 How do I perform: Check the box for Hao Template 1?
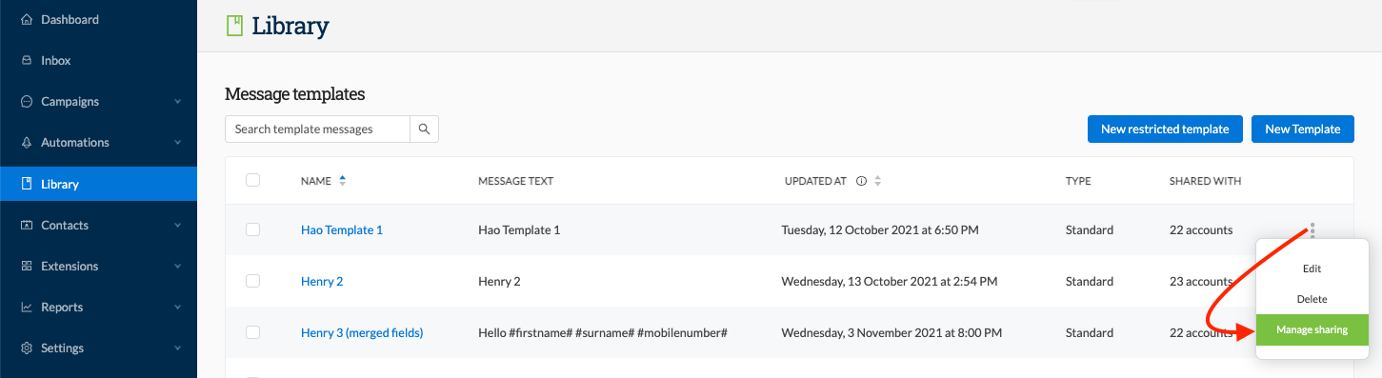[x=252, y=229]
